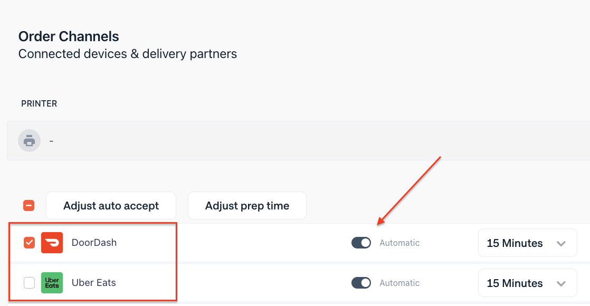Select the Order Channels heading
This screenshot has height=306, width=590.
coord(69,36)
